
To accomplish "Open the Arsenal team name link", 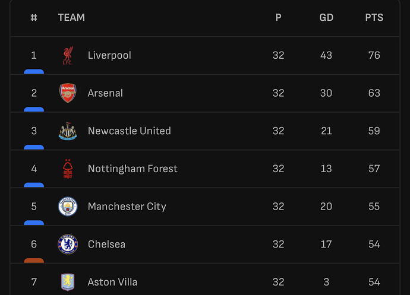I will click(105, 93).
